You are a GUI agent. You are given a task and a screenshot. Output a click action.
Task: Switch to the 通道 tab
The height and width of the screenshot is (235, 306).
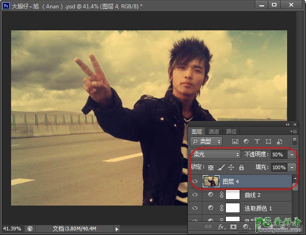(213, 132)
